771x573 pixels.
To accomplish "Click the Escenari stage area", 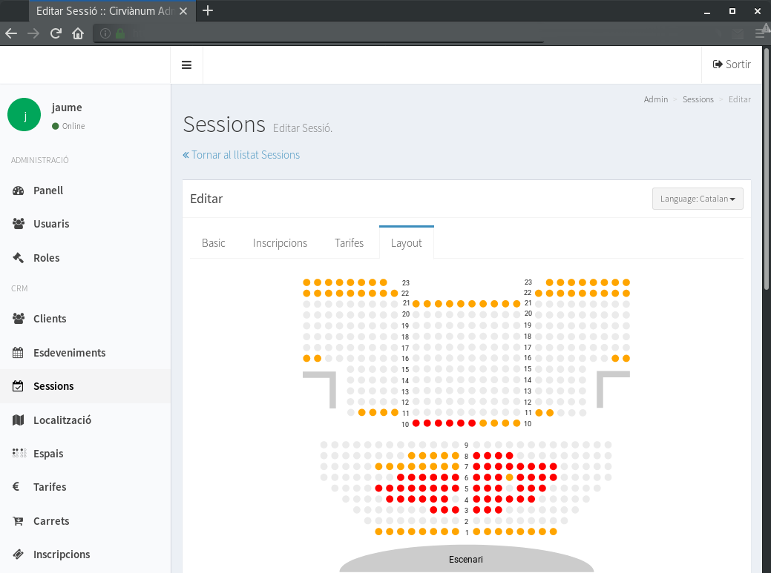I will click(466, 559).
